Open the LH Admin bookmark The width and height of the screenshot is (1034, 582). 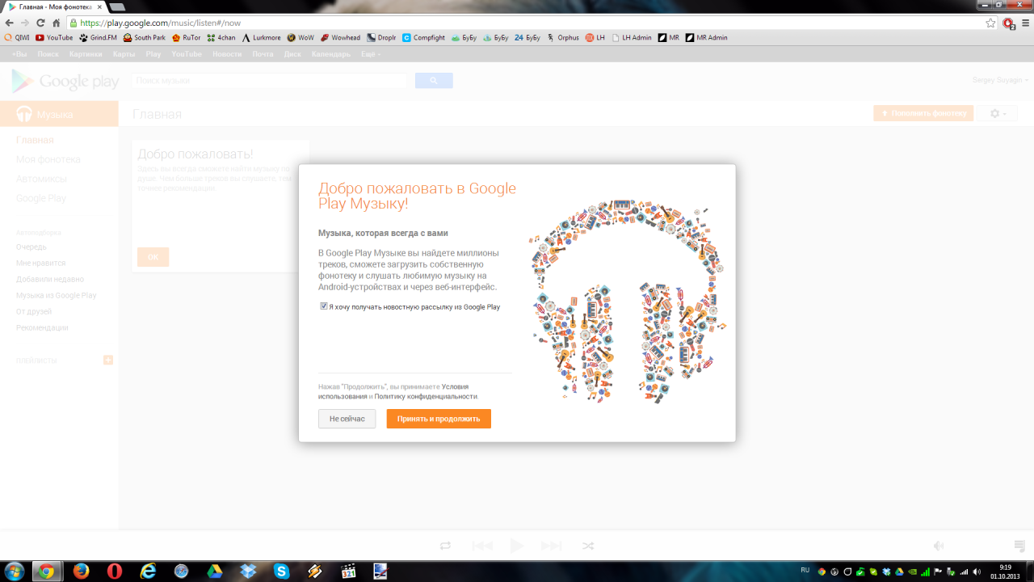633,37
